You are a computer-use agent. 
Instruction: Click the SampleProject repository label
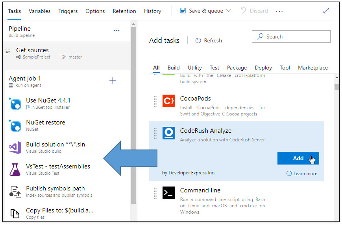[36, 57]
